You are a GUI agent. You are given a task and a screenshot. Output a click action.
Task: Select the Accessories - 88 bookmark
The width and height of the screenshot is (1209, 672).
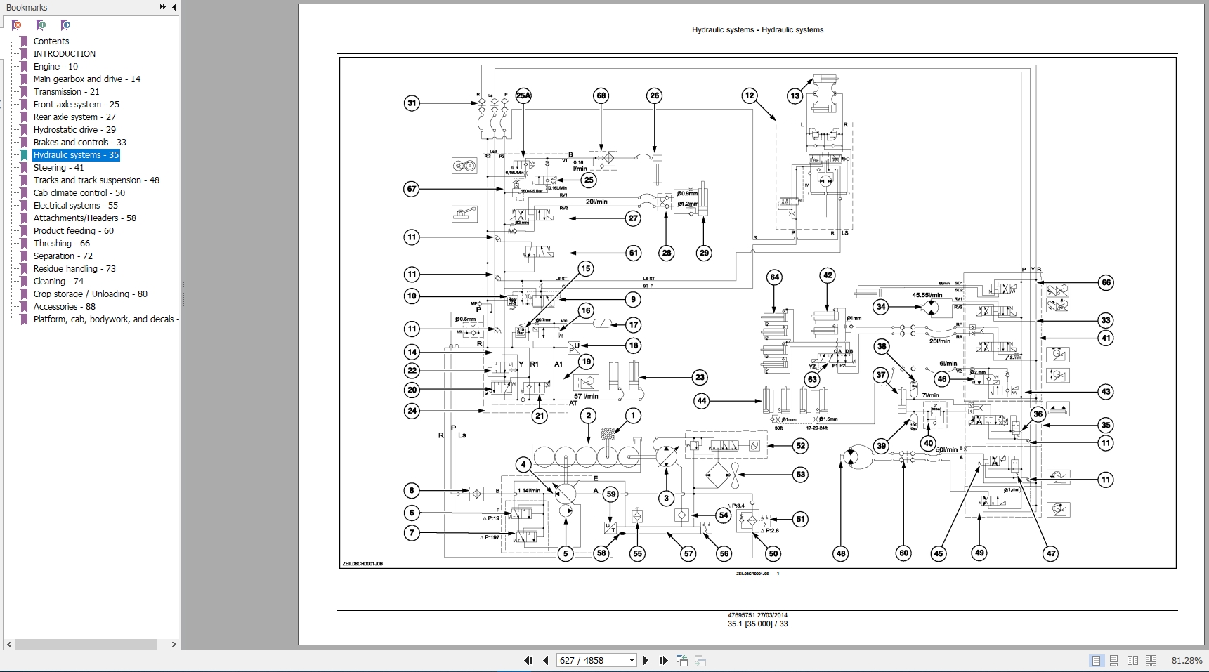65,307
